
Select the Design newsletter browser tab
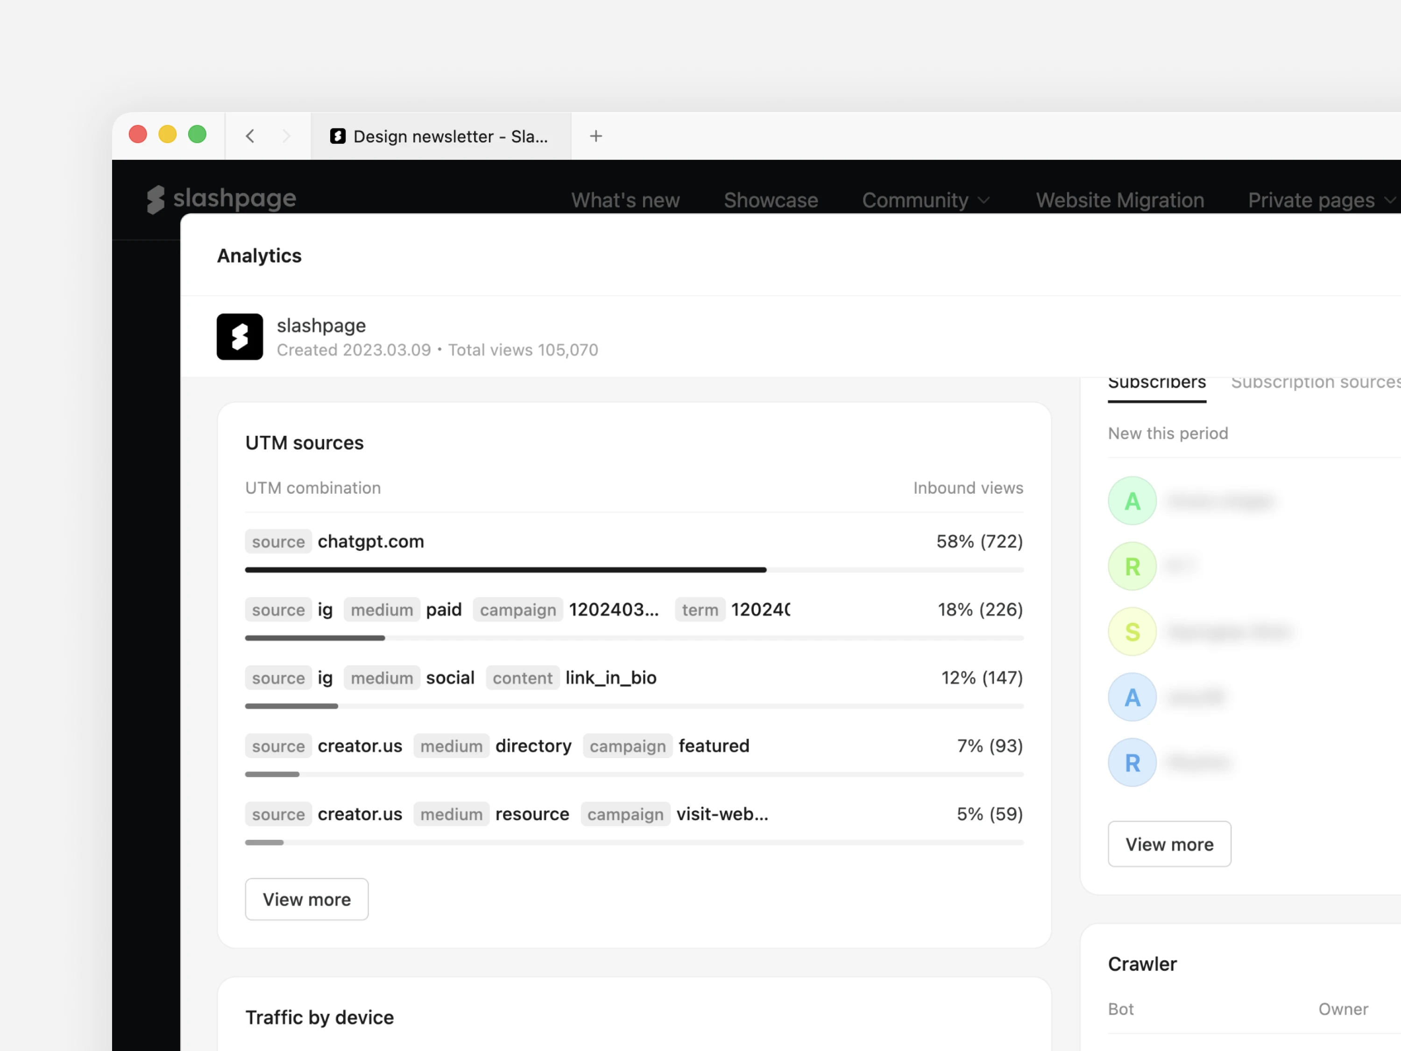pos(441,136)
